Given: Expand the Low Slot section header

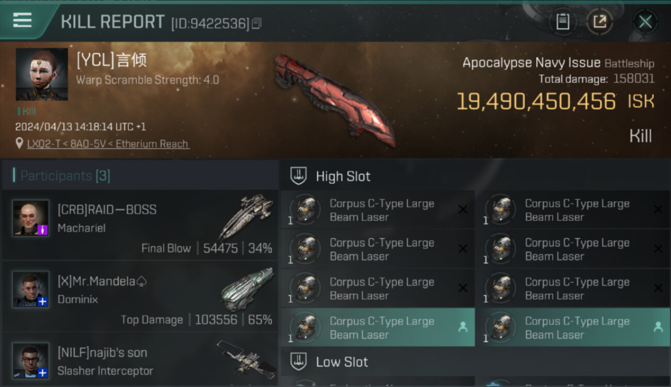Looking at the screenshot, I should (475, 362).
